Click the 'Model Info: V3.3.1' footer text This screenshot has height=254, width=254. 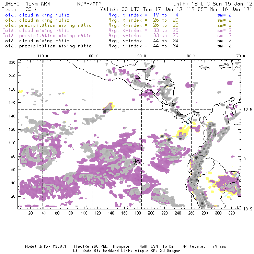[46, 246]
